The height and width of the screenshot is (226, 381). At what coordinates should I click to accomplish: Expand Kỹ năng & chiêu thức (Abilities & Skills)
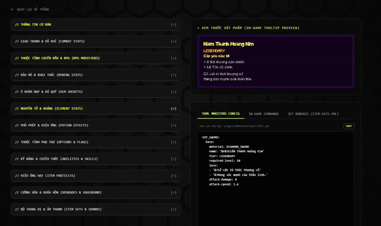coord(96,159)
